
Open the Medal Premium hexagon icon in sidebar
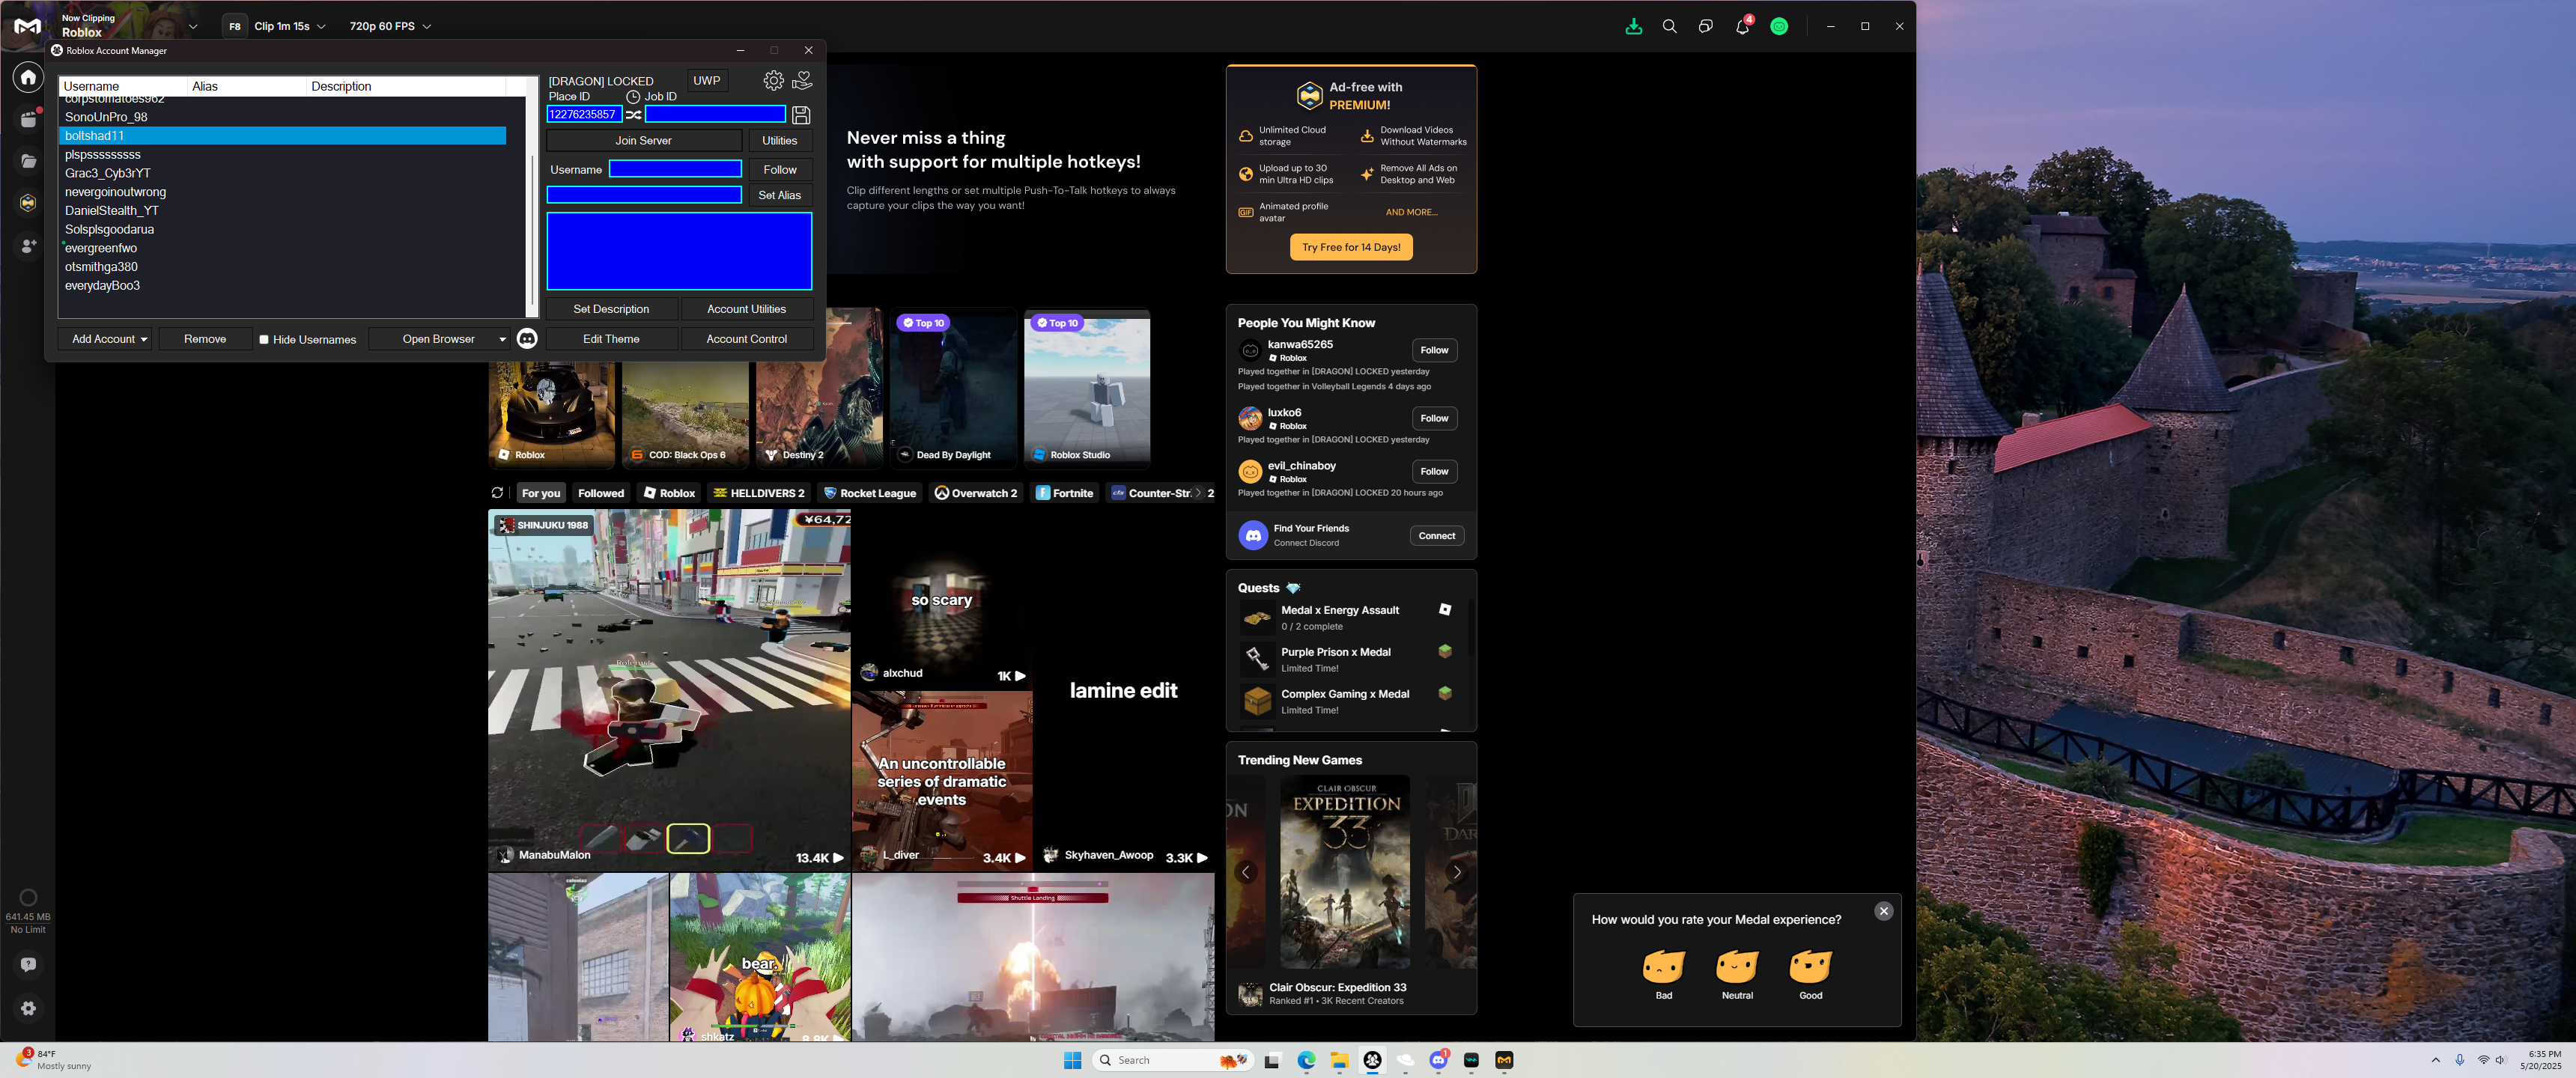28,203
